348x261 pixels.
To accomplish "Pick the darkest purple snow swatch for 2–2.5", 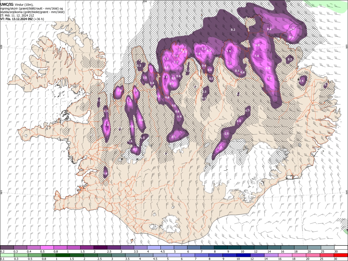I will [x=100, y=248].
